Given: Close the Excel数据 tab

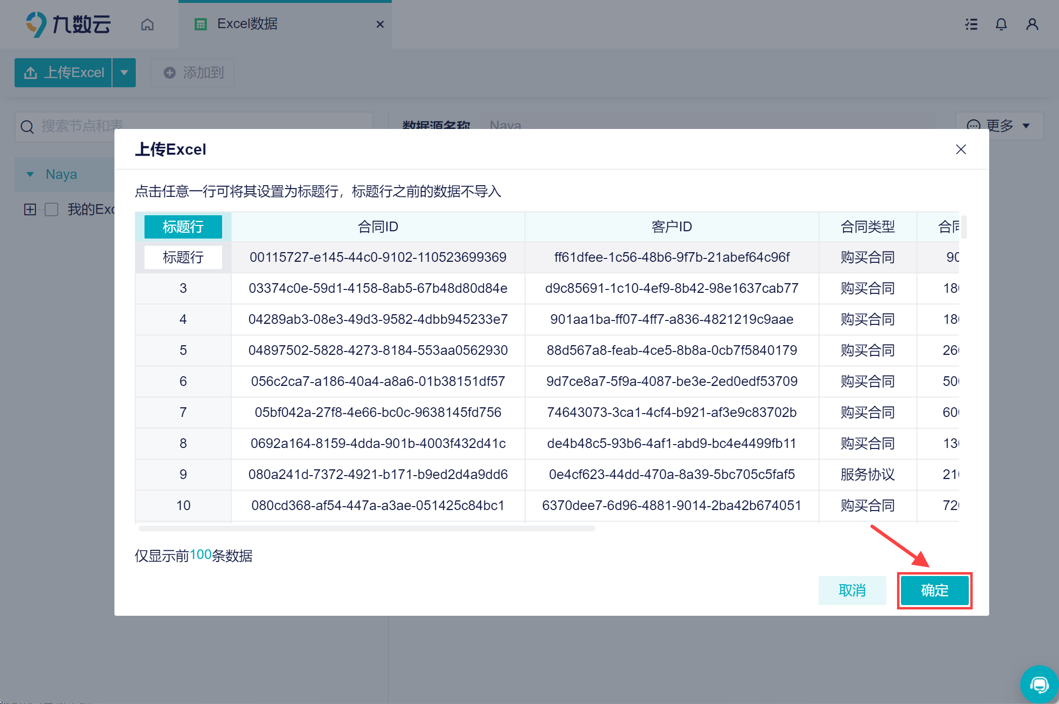Looking at the screenshot, I should tap(380, 24).
